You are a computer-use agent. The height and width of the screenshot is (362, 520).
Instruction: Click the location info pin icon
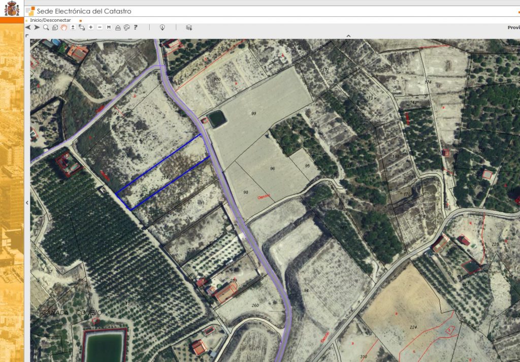[x=162, y=27]
